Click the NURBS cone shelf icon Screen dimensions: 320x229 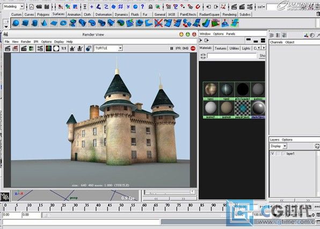click(44, 23)
